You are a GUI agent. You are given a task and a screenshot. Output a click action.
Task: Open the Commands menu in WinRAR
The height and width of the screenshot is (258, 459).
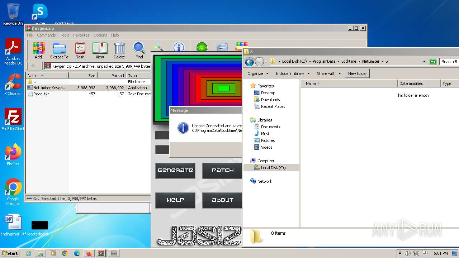(x=46, y=35)
